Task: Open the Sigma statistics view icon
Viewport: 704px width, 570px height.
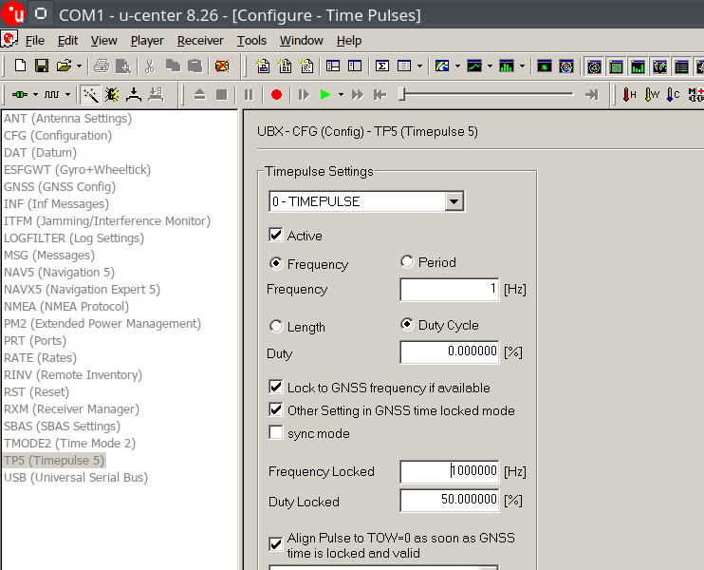Action: 382,66
